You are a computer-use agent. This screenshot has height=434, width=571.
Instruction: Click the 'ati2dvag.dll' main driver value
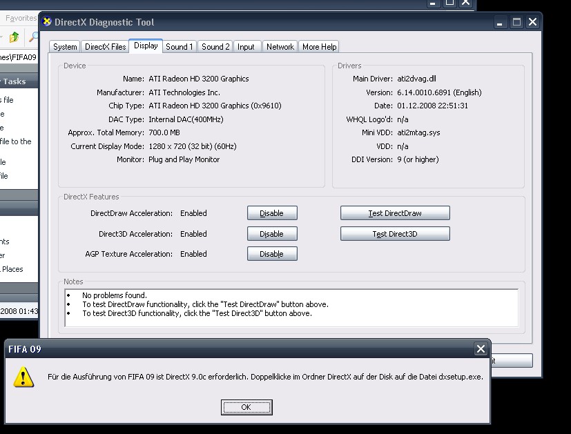click(x=416, y=79)
